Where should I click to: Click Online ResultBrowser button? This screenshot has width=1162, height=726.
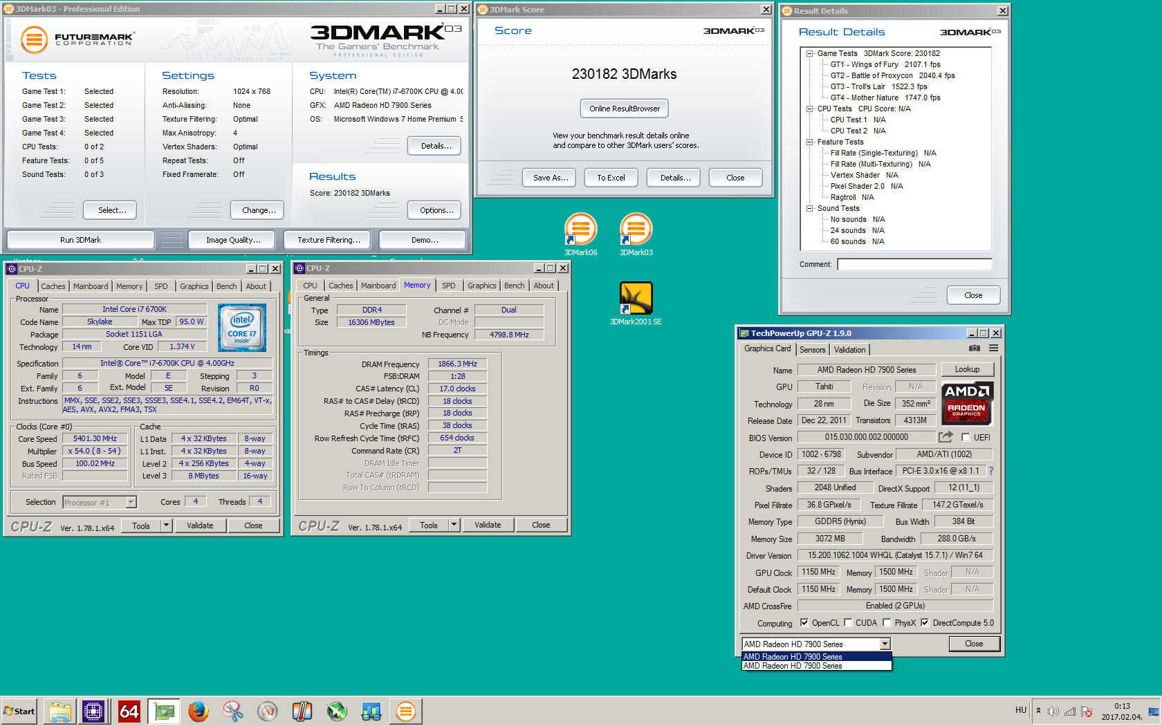[625, 109]
